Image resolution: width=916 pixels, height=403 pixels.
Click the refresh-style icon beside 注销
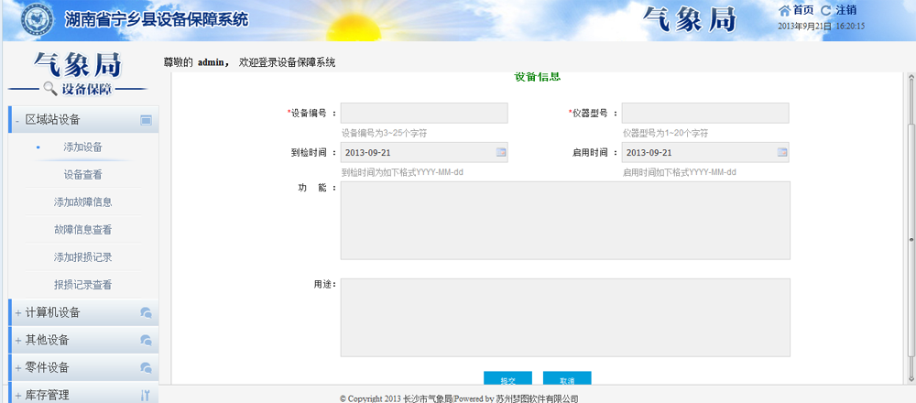pyautogui.click(x=826, y=10)
